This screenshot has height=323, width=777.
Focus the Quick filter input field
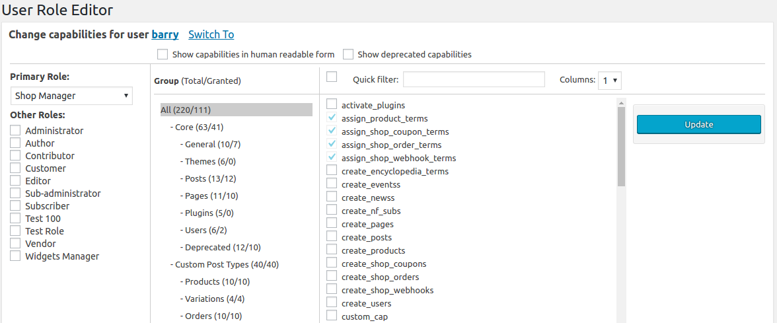point(474,80)
